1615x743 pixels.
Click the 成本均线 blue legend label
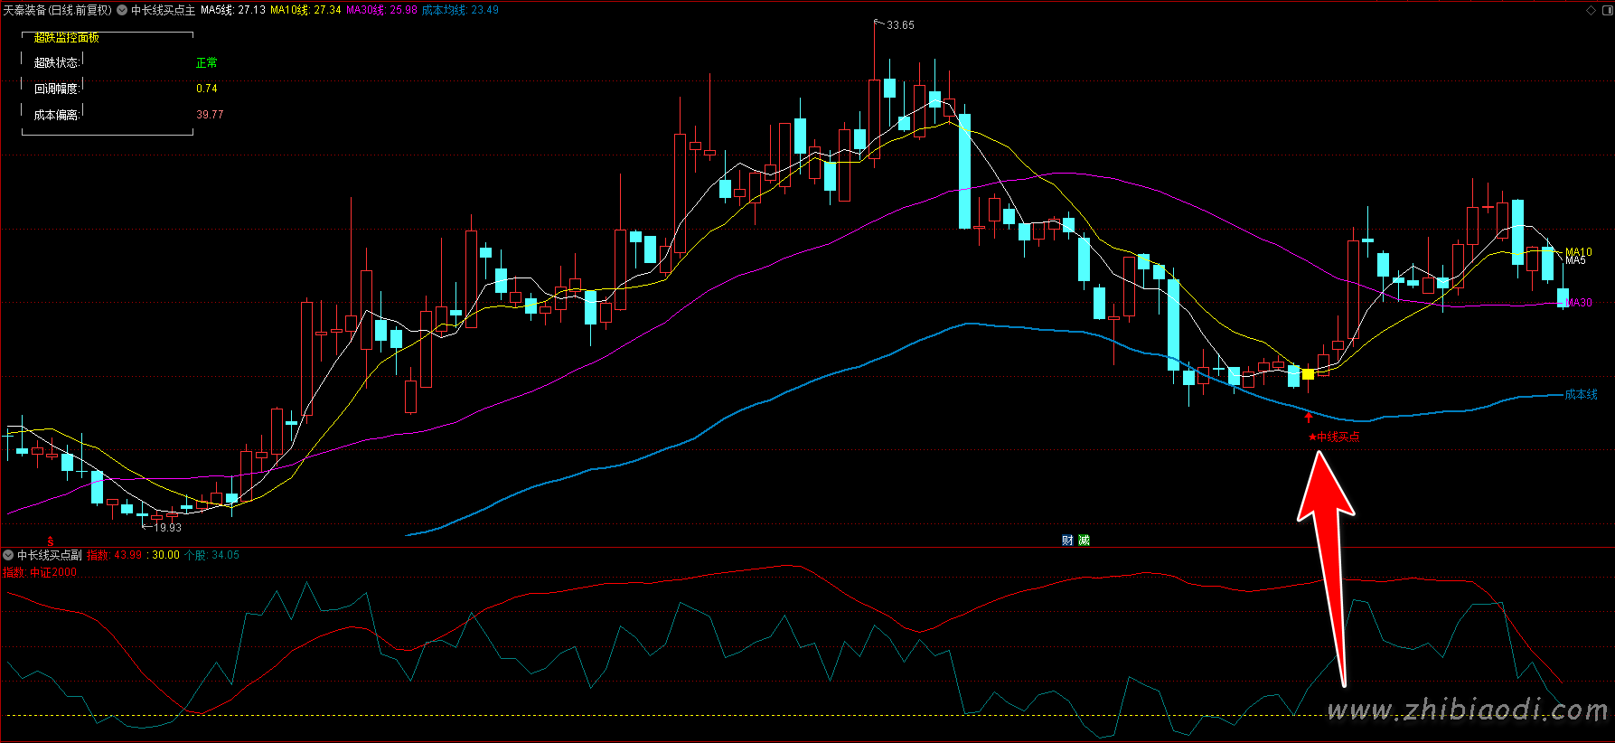coord(460,10)
